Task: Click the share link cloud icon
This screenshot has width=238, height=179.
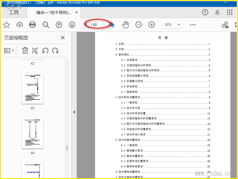Action: coord(225,25)
